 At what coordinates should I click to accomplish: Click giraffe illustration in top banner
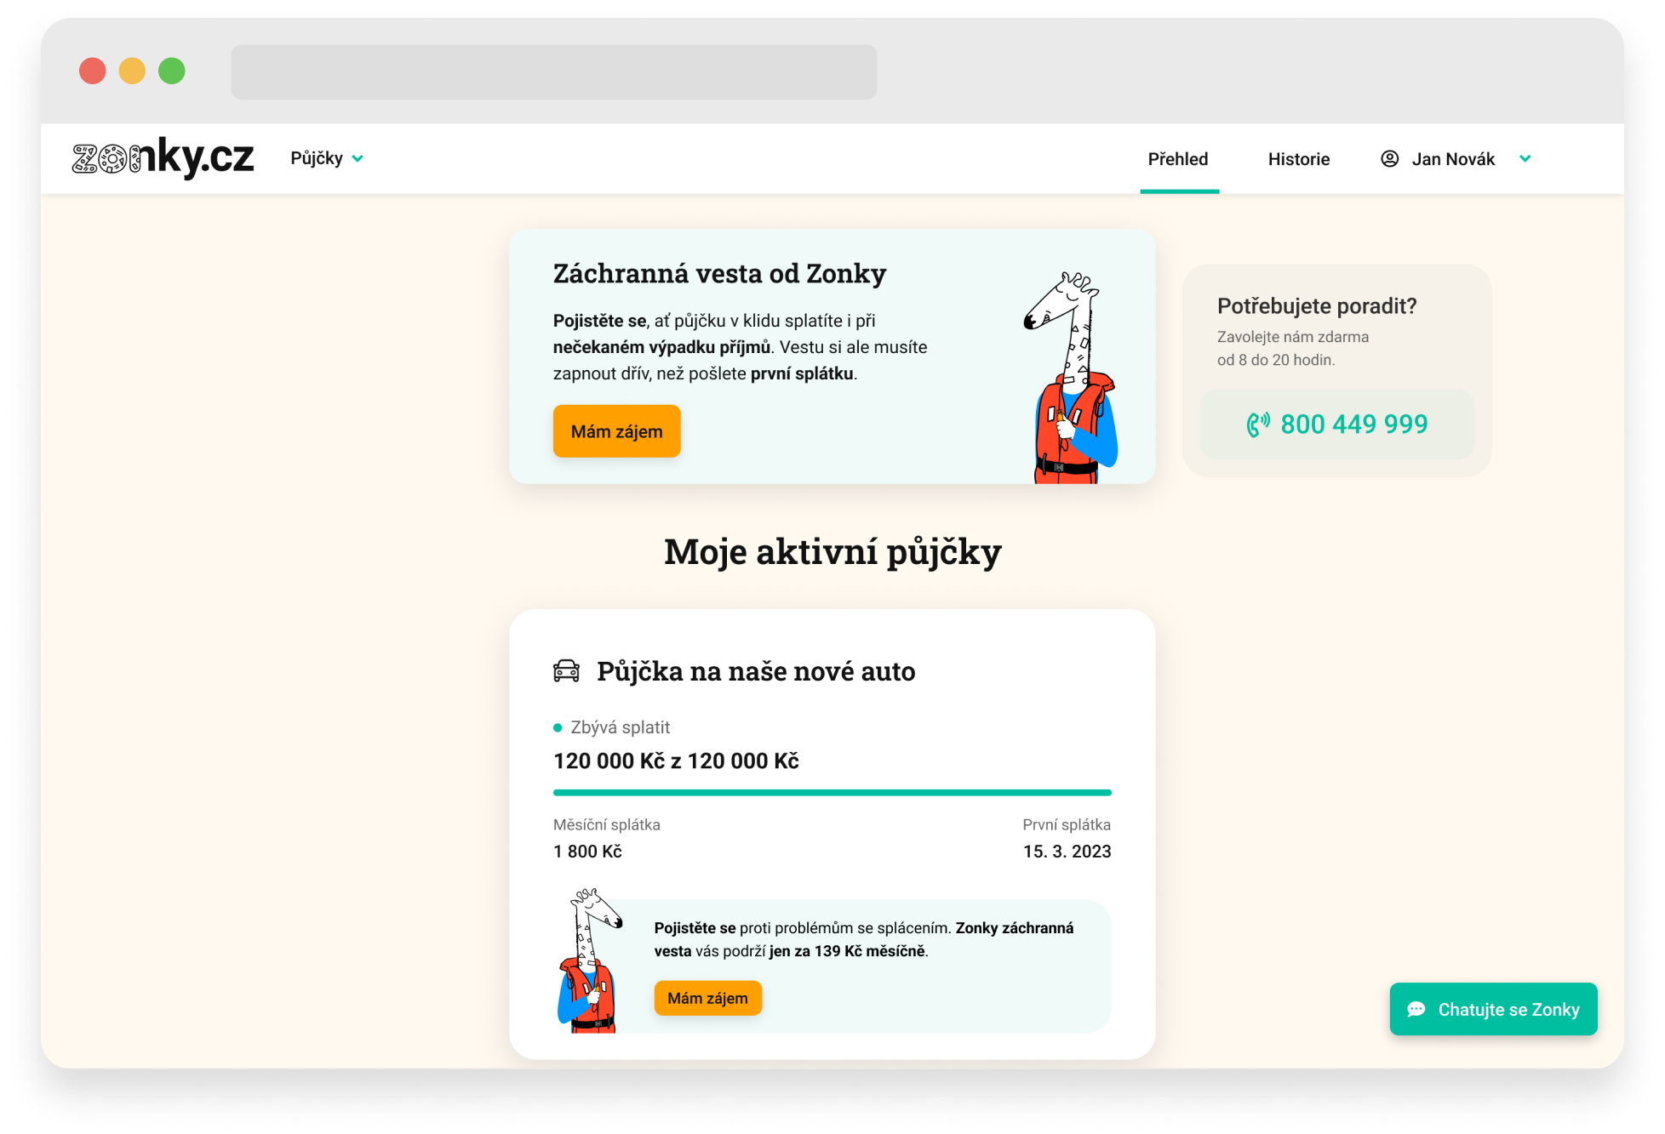coord(1071,379)
